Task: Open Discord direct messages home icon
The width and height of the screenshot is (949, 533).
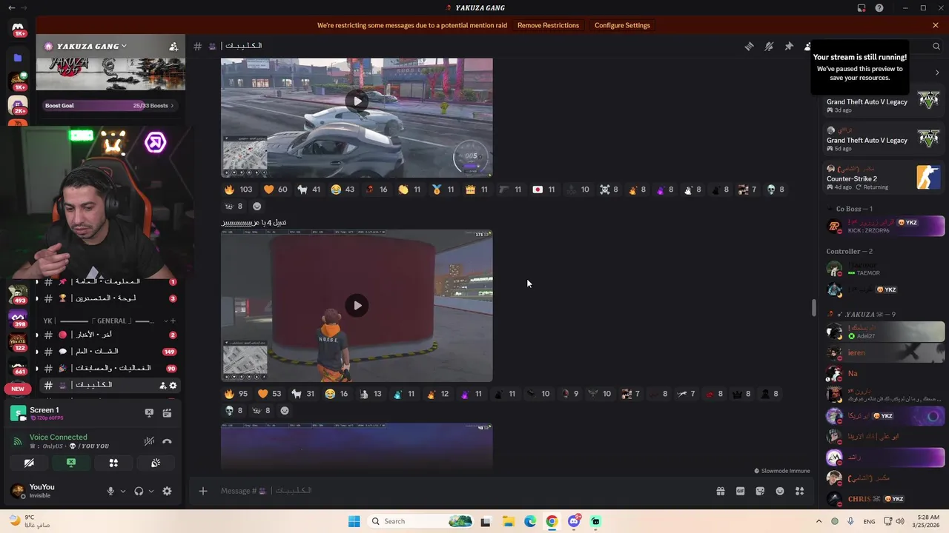Action: click(x=18, y=28)
